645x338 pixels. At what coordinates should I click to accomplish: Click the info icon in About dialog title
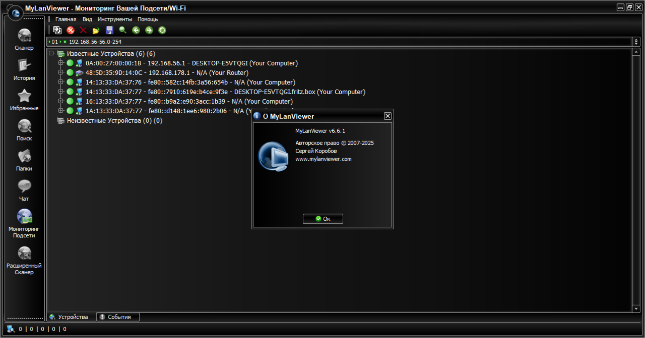(257, 116)
